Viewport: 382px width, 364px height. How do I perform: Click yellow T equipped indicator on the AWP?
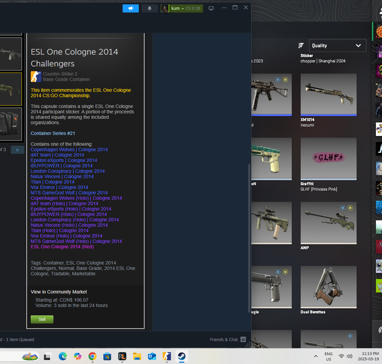[x=350, y=208]
